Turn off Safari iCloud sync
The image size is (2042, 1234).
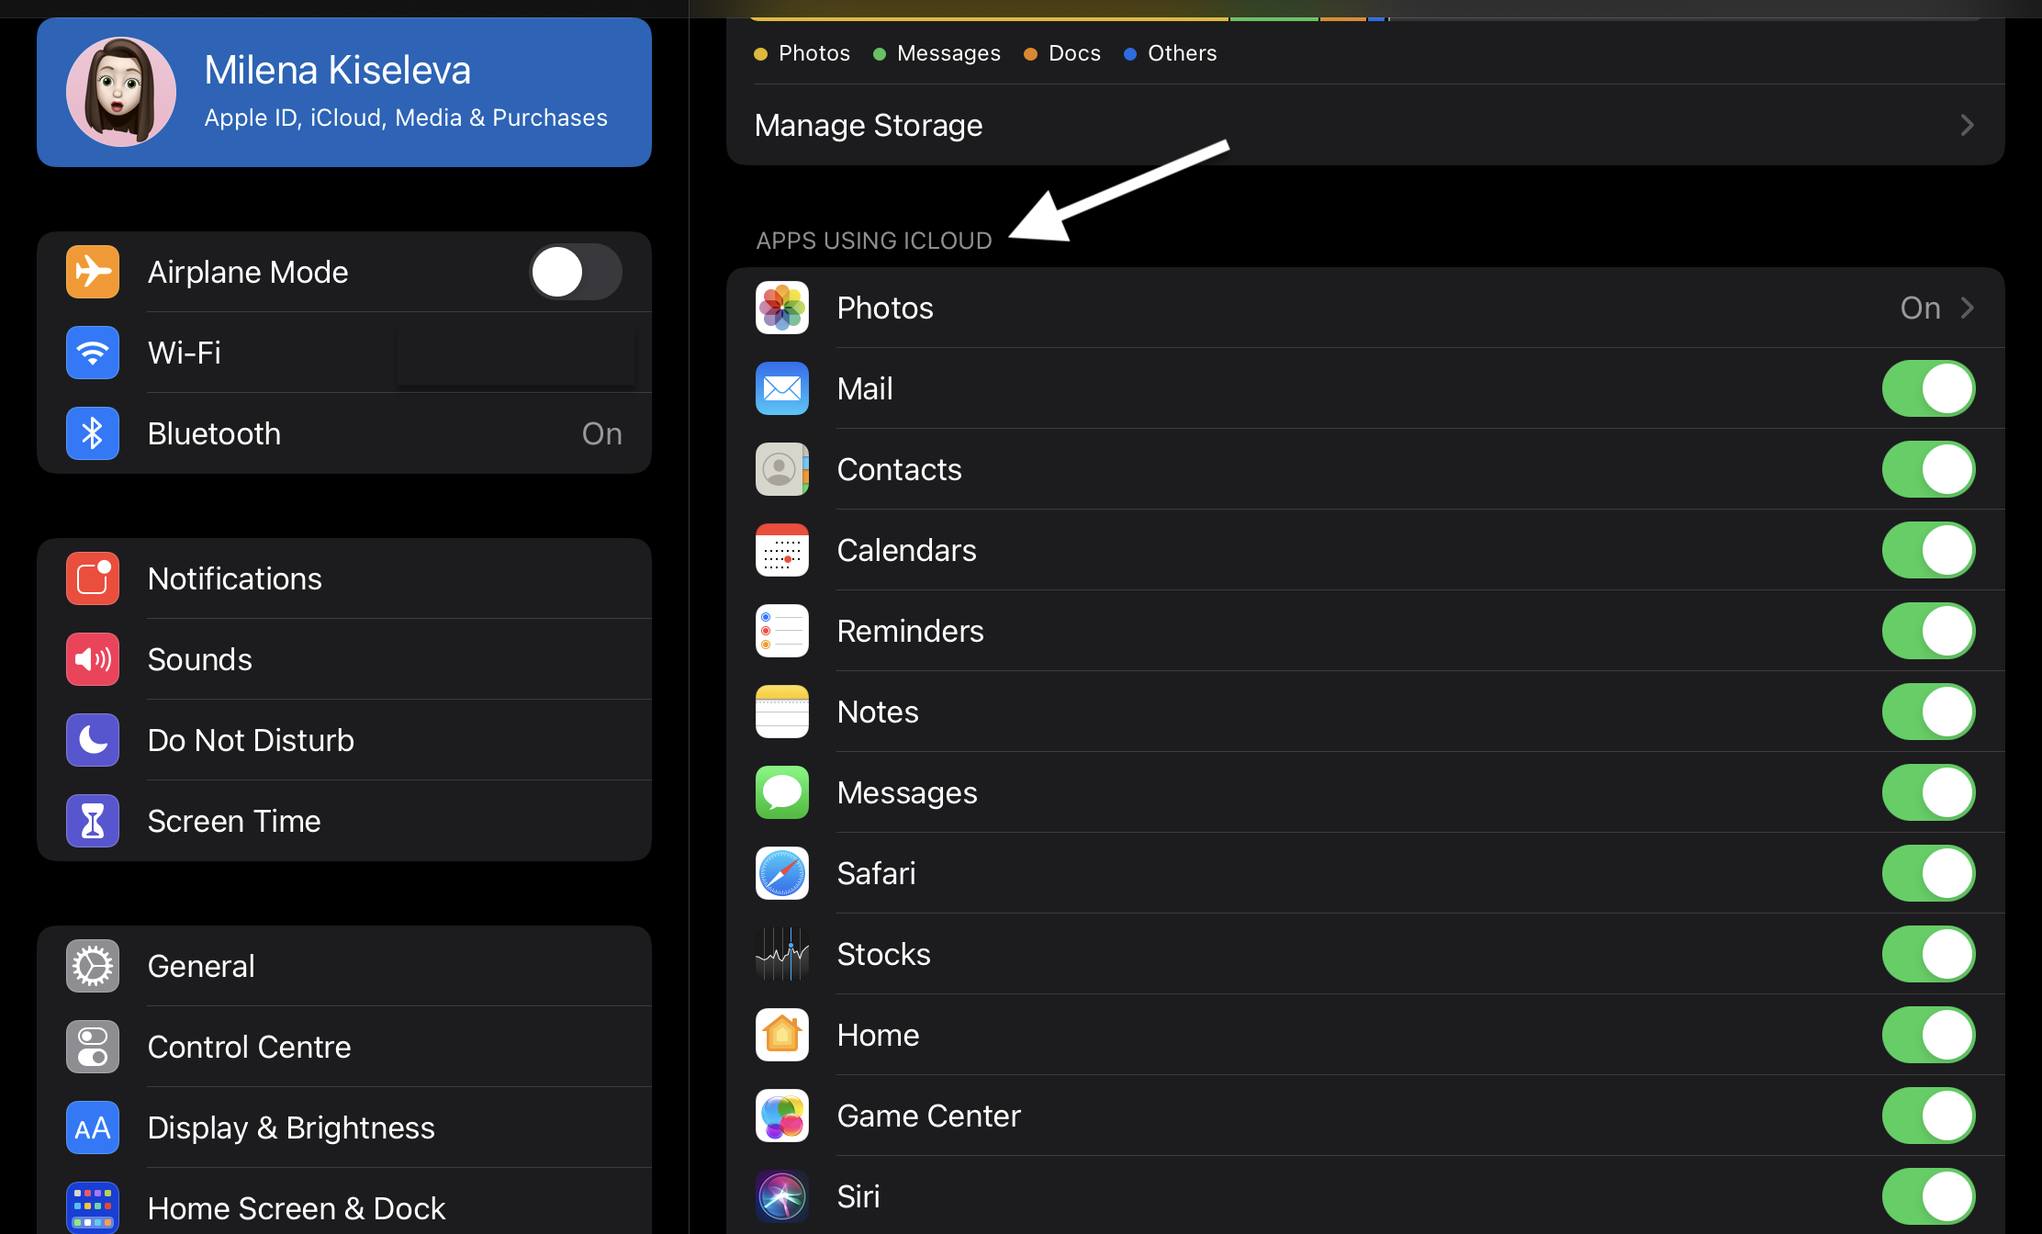coord(1928,873)
